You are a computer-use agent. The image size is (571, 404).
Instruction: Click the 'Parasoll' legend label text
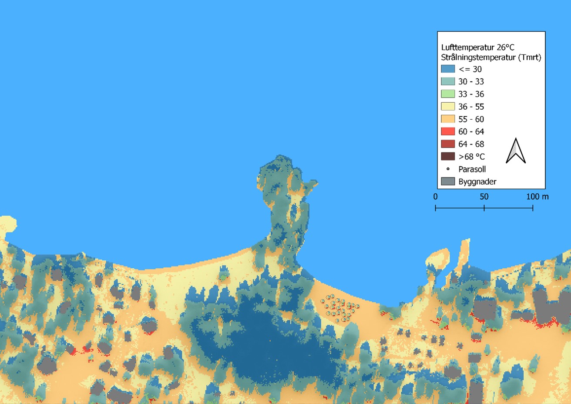point(472,169)
